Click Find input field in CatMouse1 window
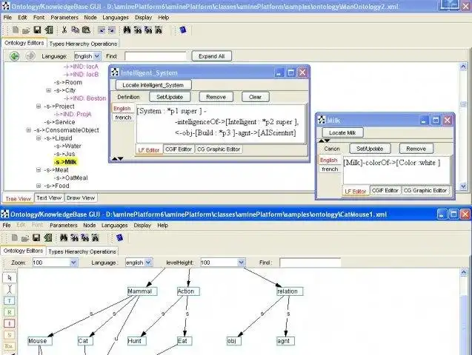This screenshot has width=472, height=355. (310, 263)
